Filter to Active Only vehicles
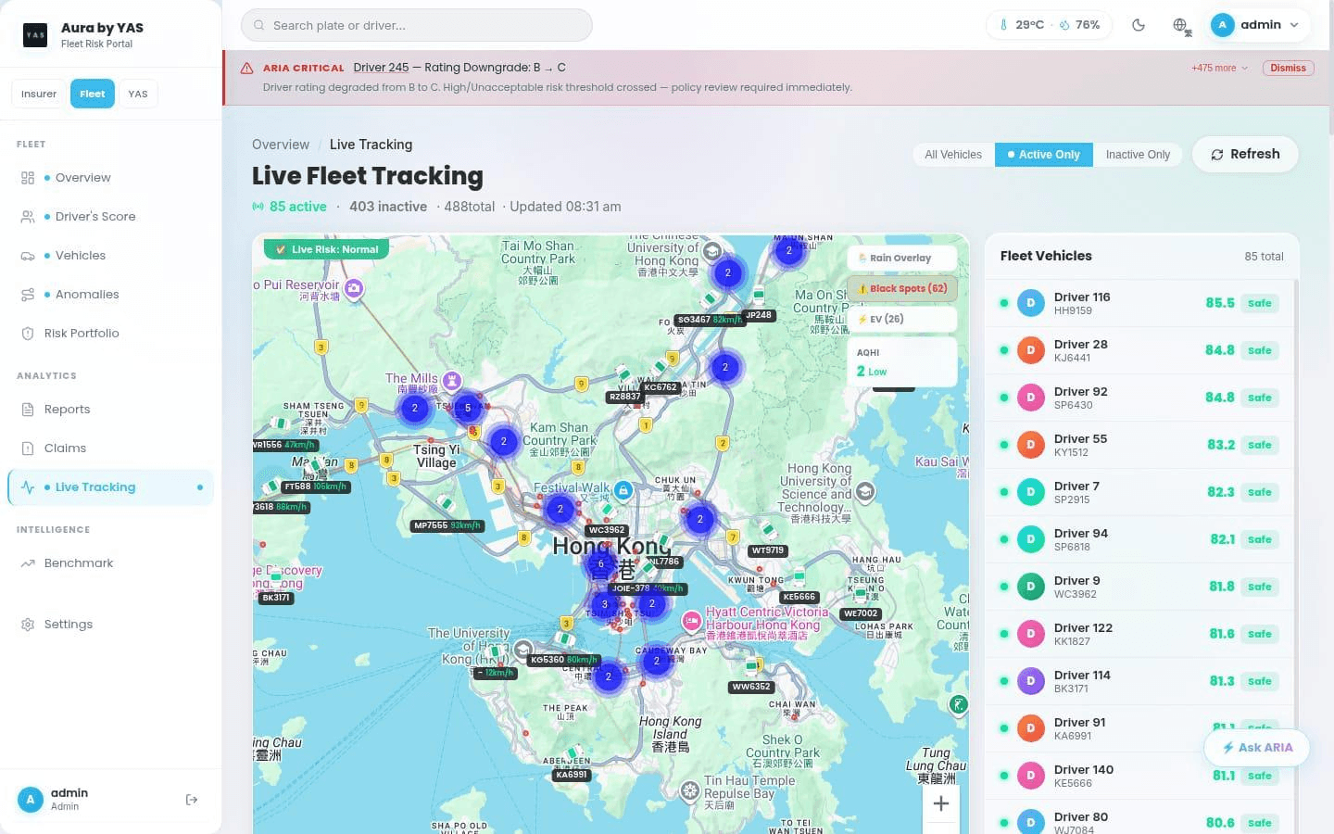 coord(1044,155)
